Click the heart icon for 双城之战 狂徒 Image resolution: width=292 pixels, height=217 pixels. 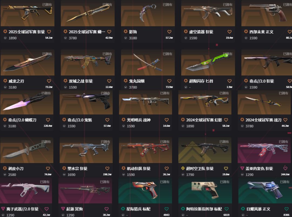pyautogui.click(x=109, y=81)
